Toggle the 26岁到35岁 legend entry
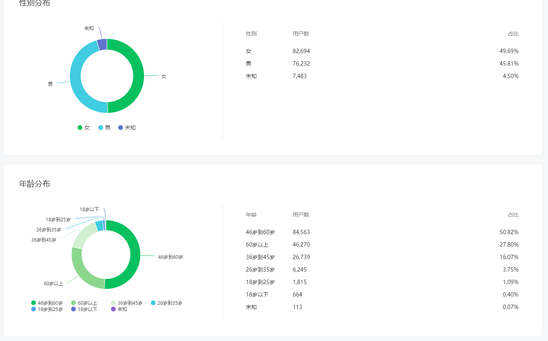Image resolution: width=548 pixels, height=341 pixels. 167,303
